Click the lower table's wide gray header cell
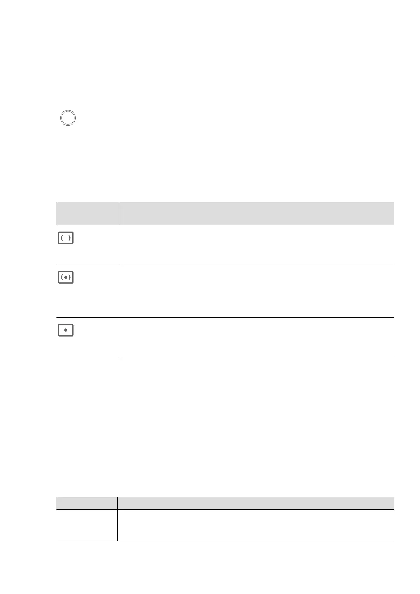The width and height of the screenshot is (420, 594). point(255,503)
